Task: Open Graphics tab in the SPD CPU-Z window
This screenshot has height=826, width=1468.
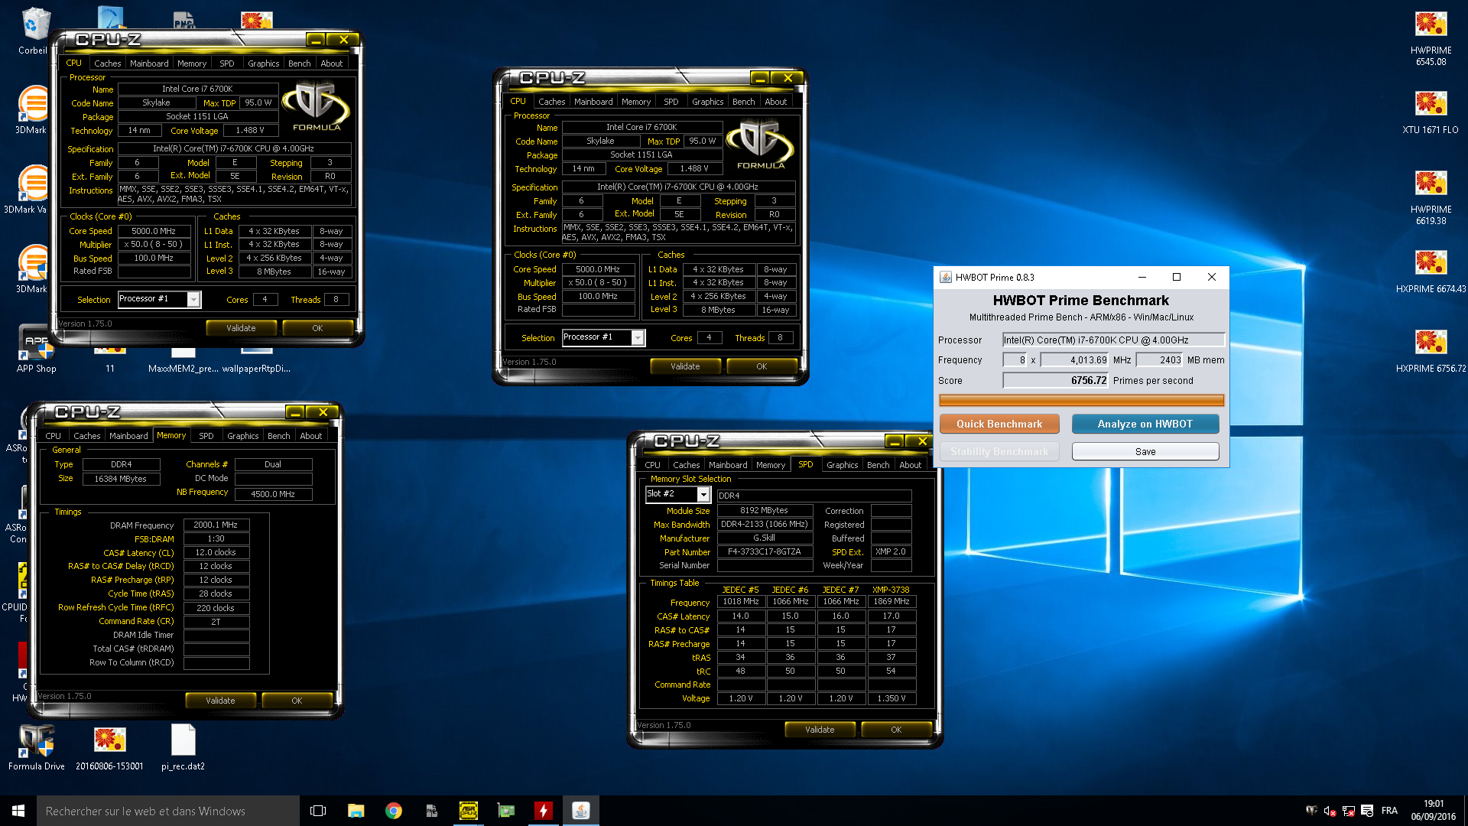Action: coord(842,465)
